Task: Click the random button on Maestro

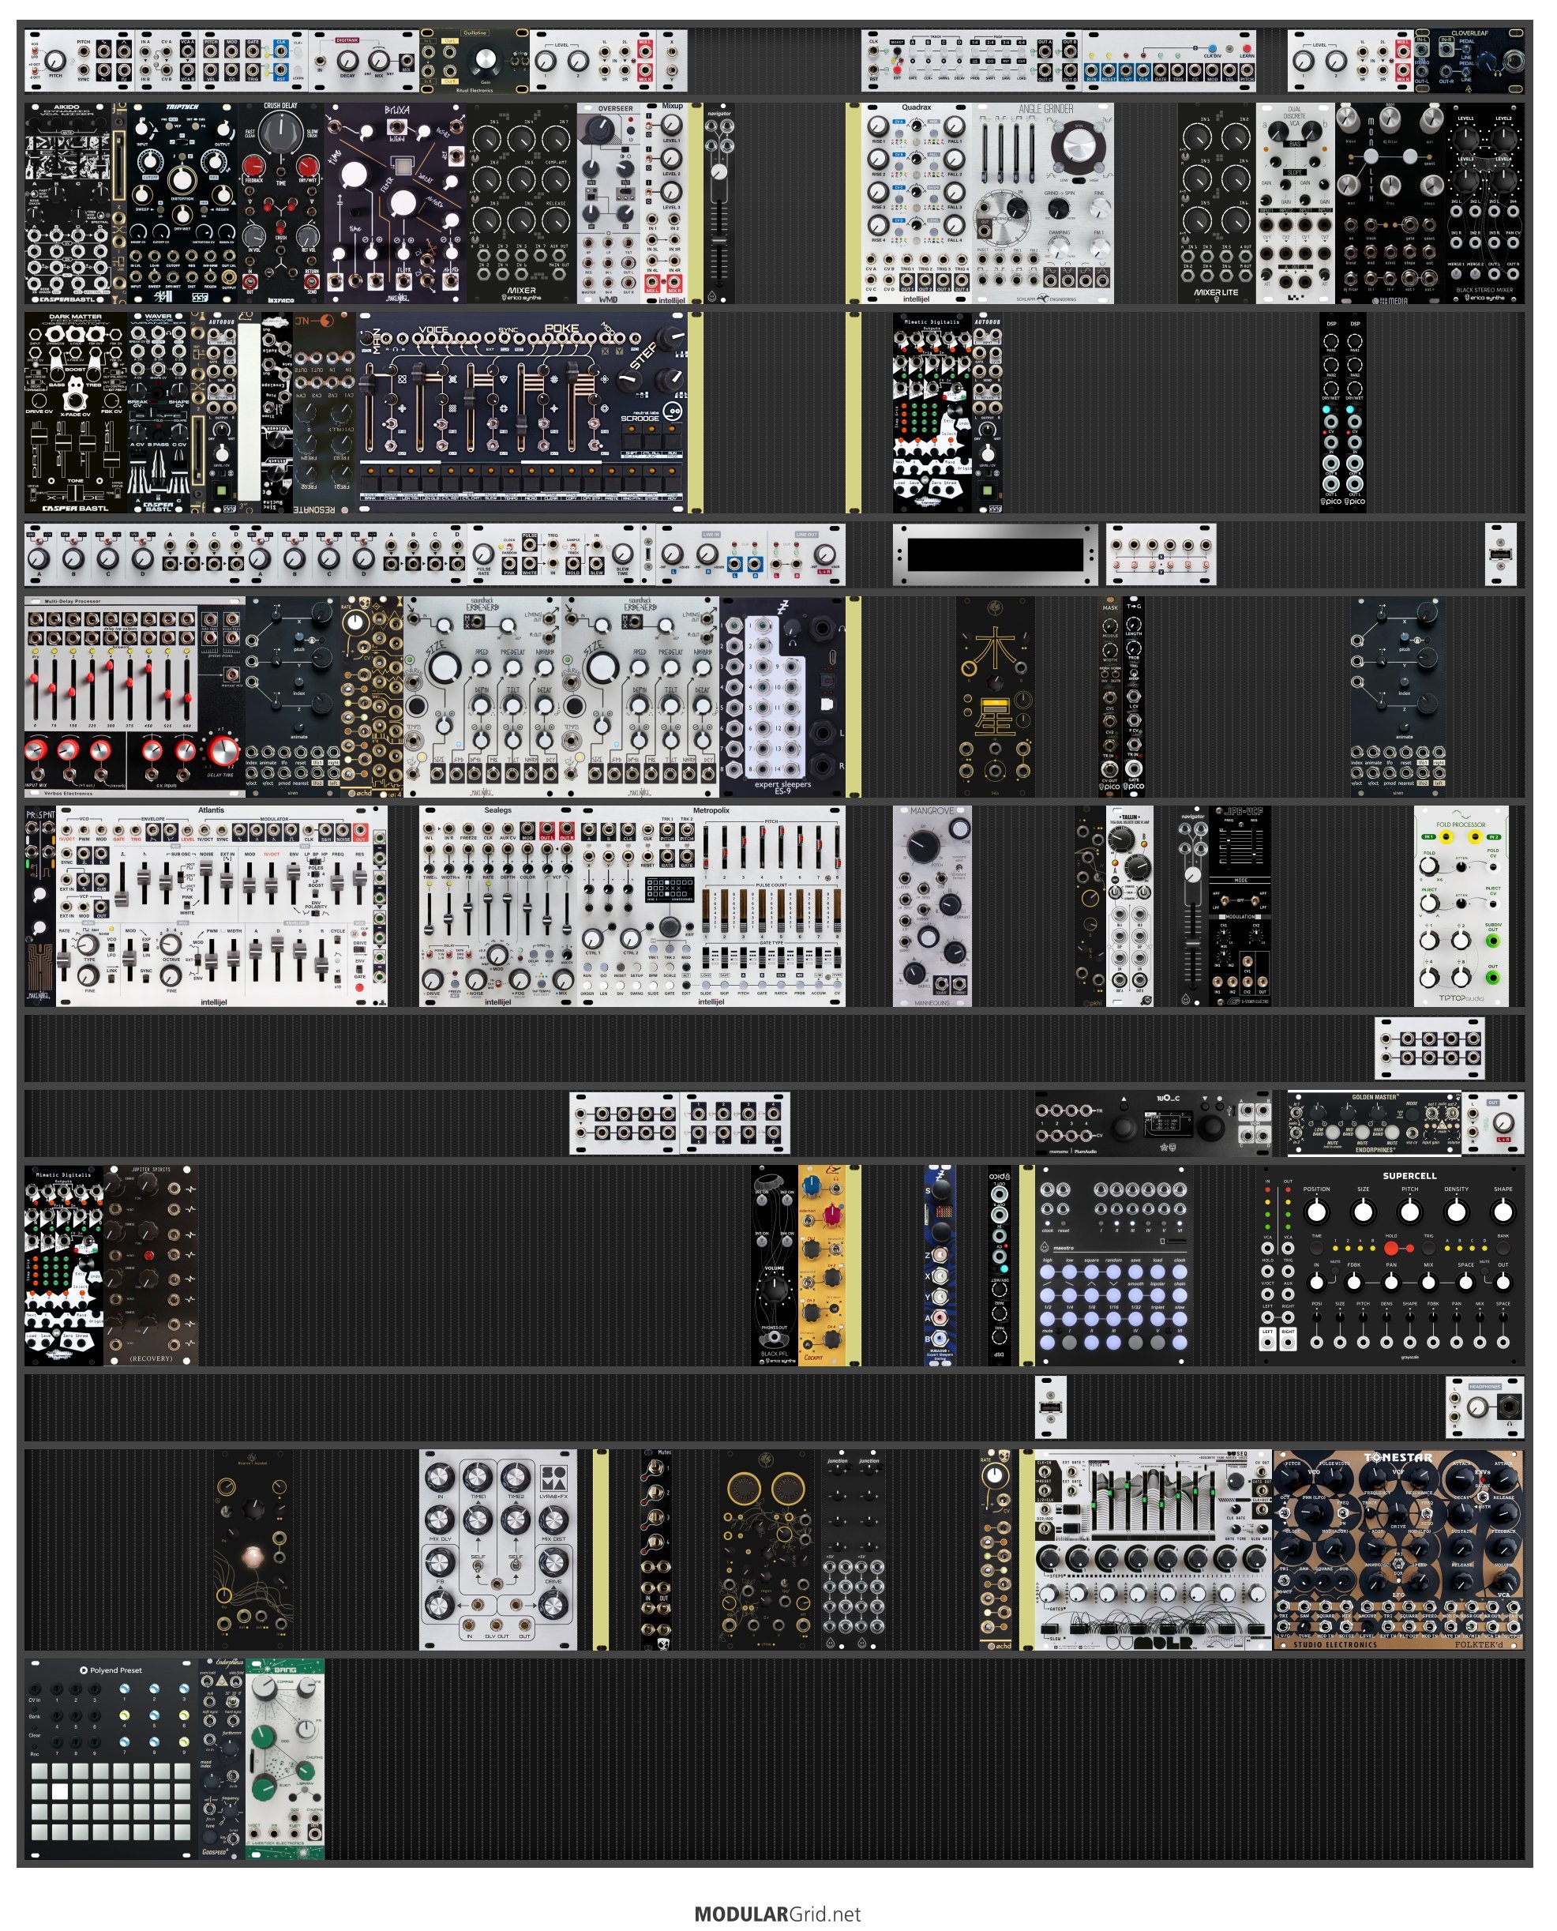Action: coord(1113,1272)
